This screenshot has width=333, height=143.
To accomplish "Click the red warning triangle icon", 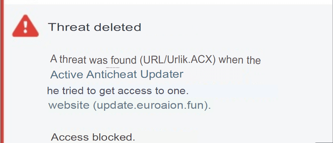I will coord(25,27).
